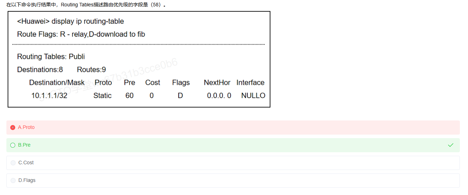
Task: Click the D.Flags answer label text
Action: (27, 181)
